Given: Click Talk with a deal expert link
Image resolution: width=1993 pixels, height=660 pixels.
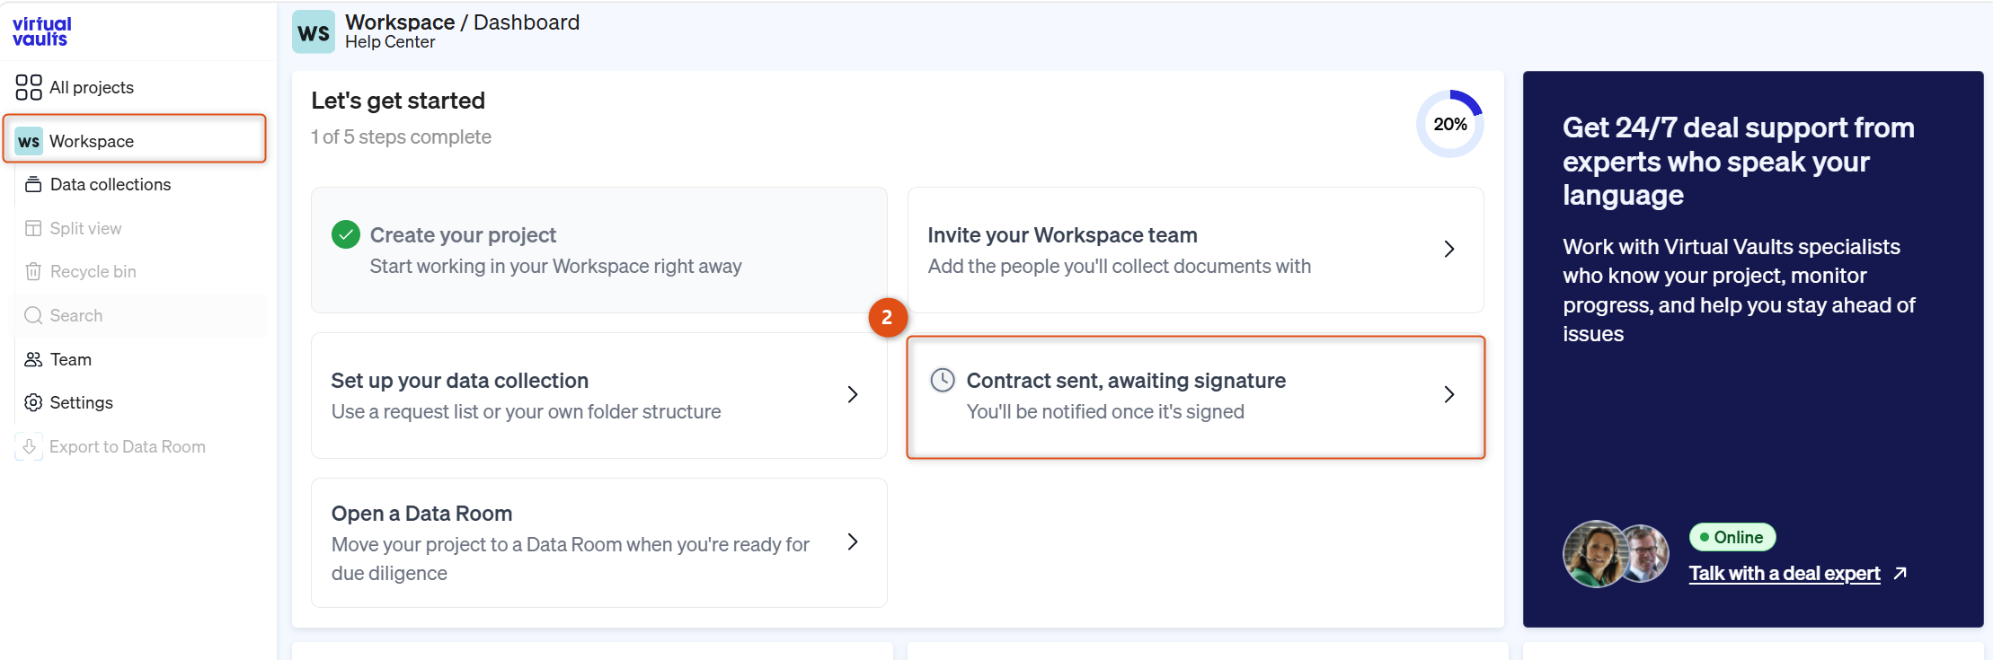Looking at the screenshot, I should pos(1785,573).
